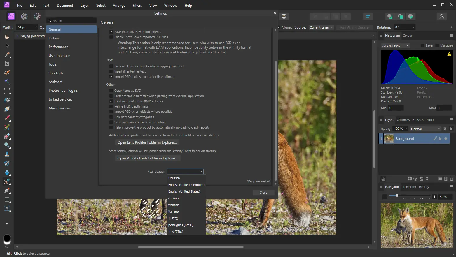The height and width of the screenshot is (257, 456).
Task: Enable Copy items as SVG
Action: click(x=111, y=91)
